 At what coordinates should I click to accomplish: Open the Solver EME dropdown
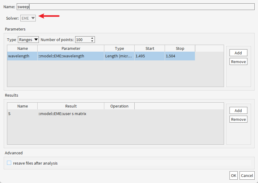(28, 18)
